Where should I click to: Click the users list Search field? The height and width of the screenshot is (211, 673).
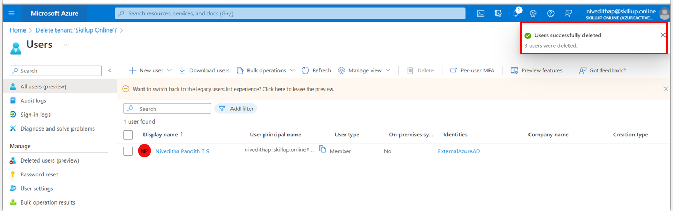[167, 109]
